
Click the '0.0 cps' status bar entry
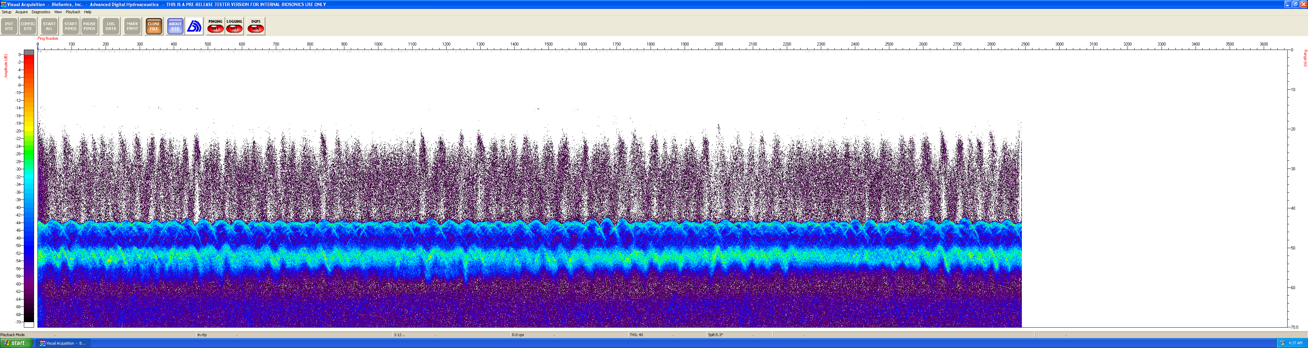518,335
